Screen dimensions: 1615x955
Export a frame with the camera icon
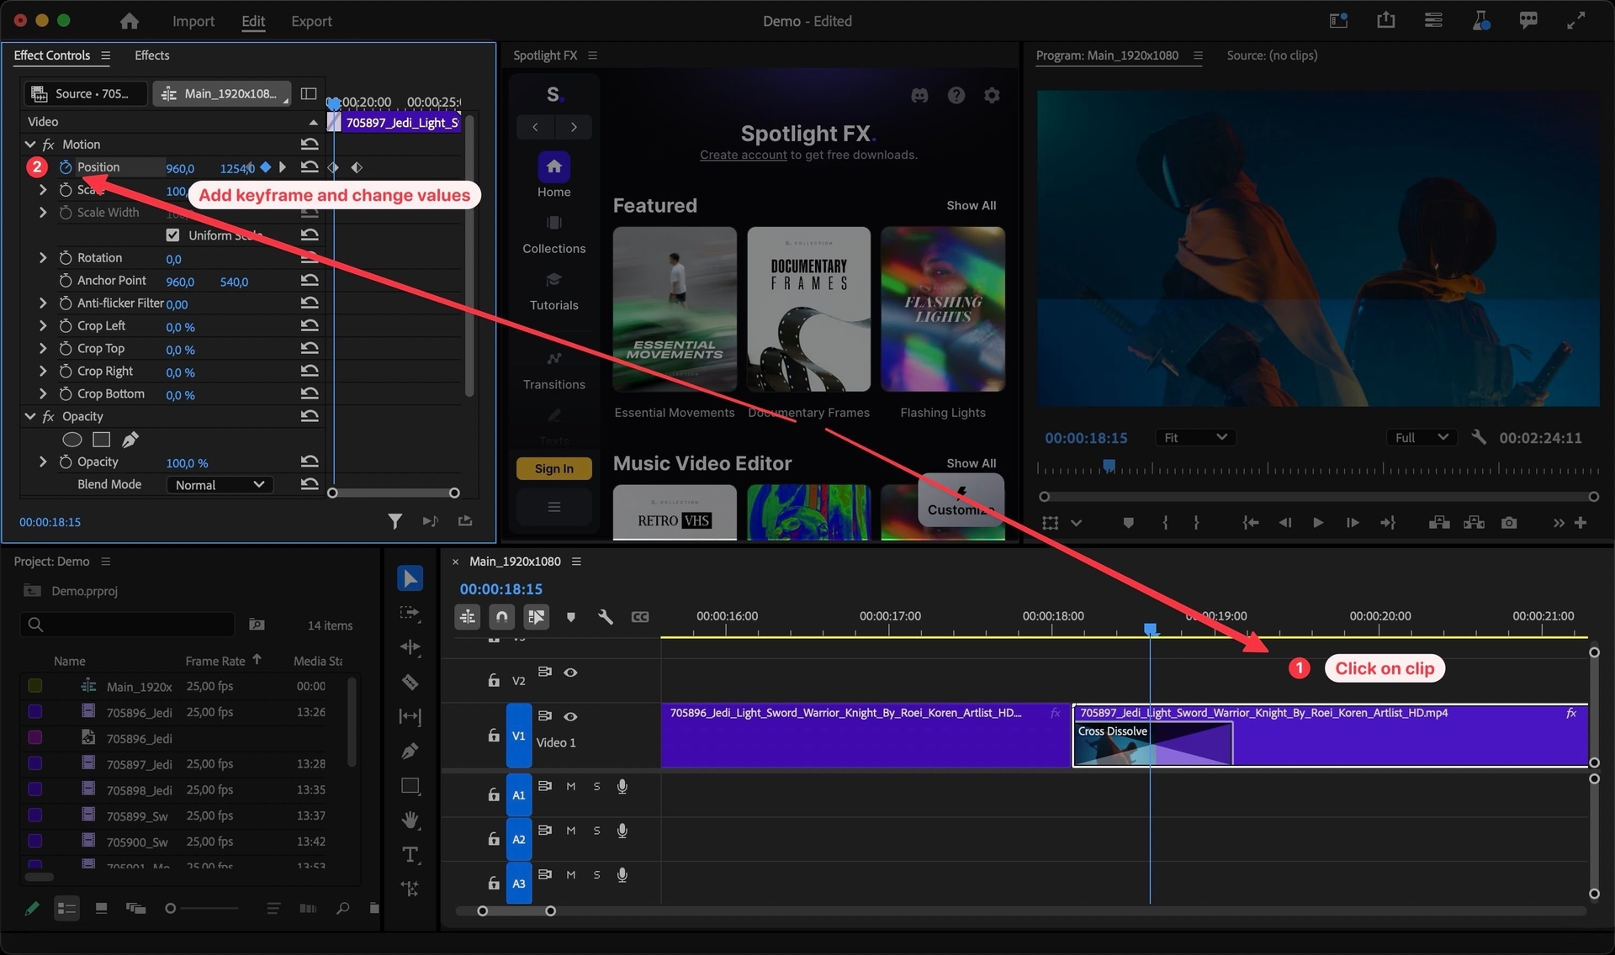[x=1509, y=522]
